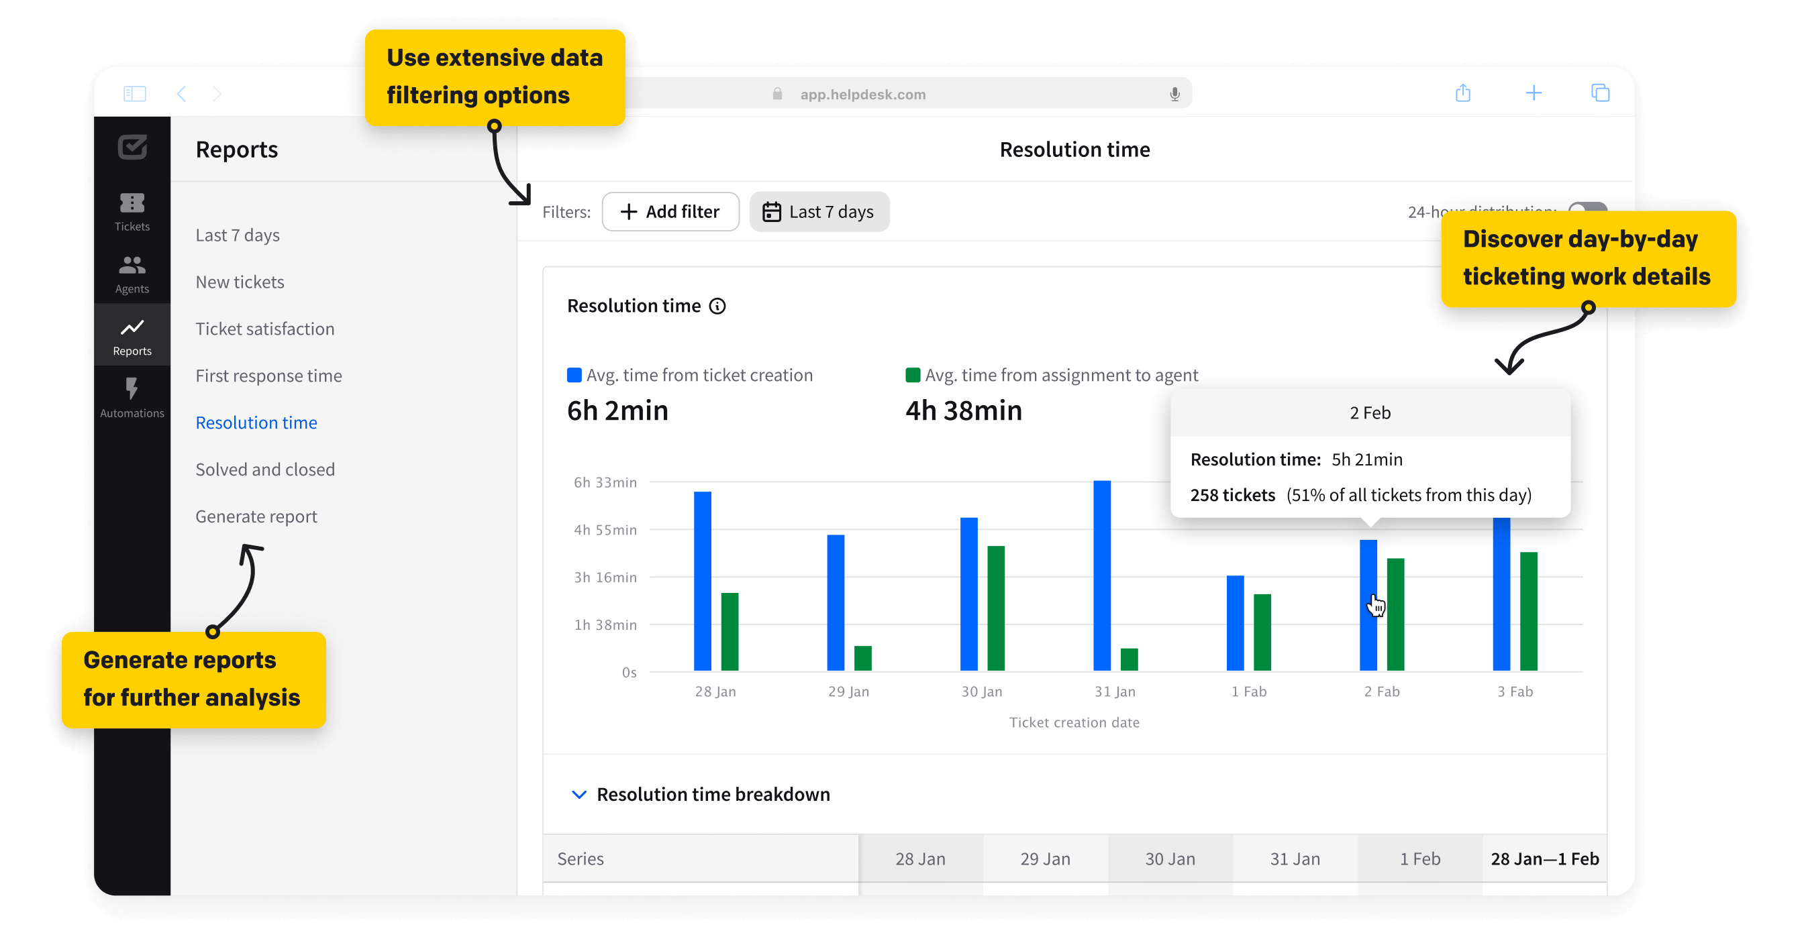Click the share icon in browser toolbar

[1463, 93]
